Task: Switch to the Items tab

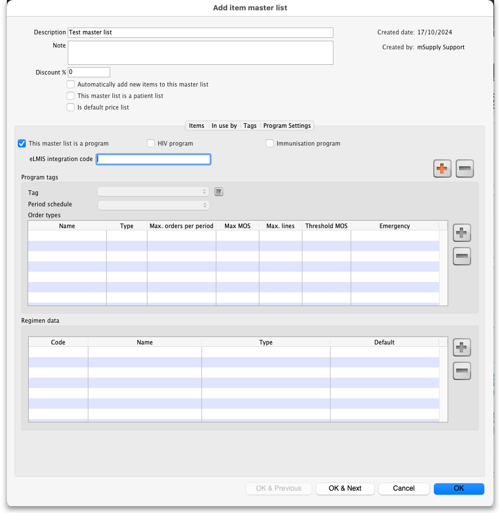Action: [x=196, y=126]
